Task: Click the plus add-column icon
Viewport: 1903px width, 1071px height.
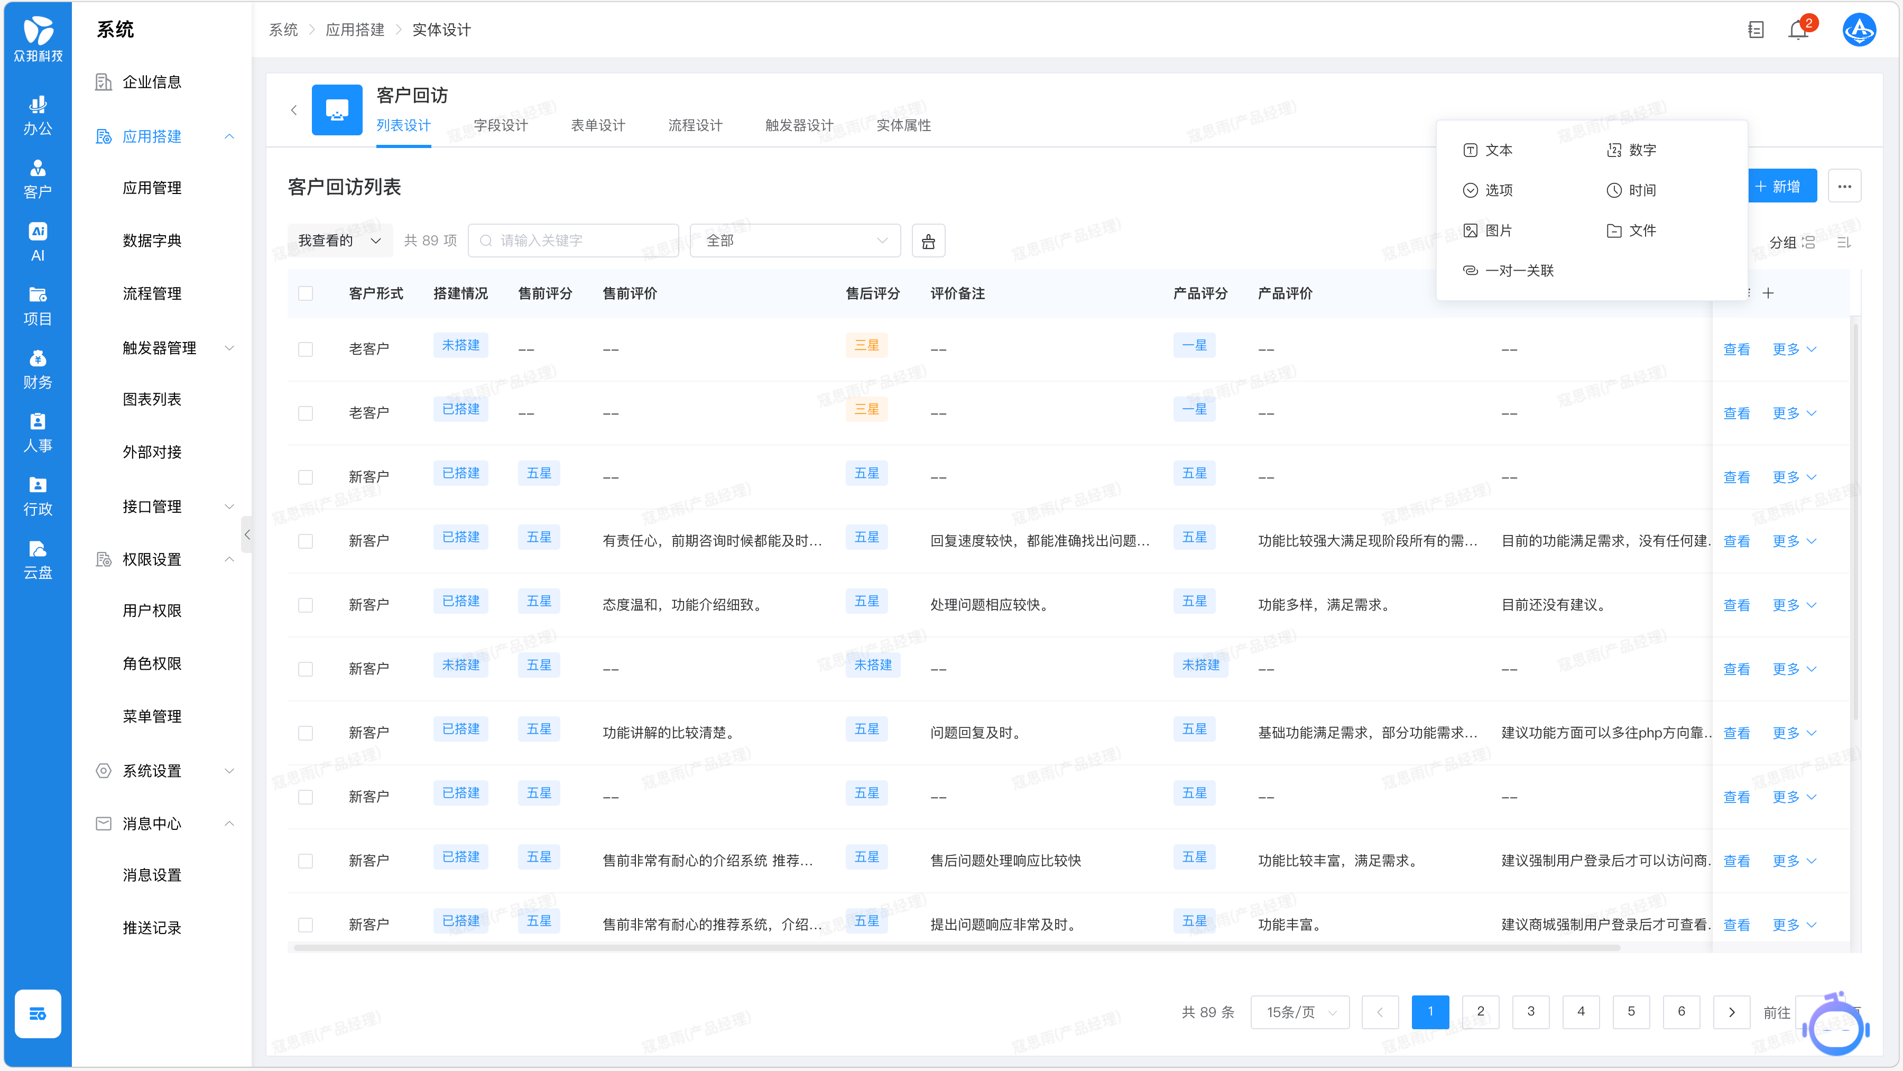Action: click(x=1768, y=293)
